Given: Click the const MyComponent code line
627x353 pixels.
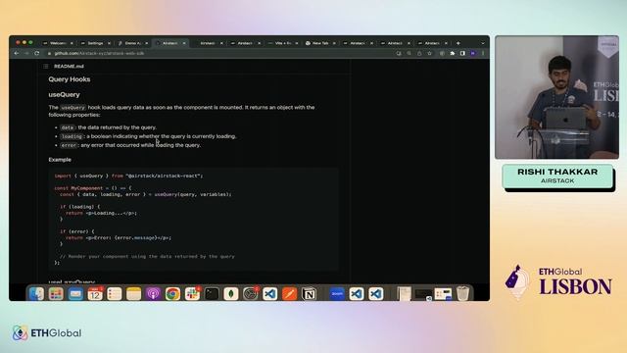Looking at the screenshot, I should (93, 188).
